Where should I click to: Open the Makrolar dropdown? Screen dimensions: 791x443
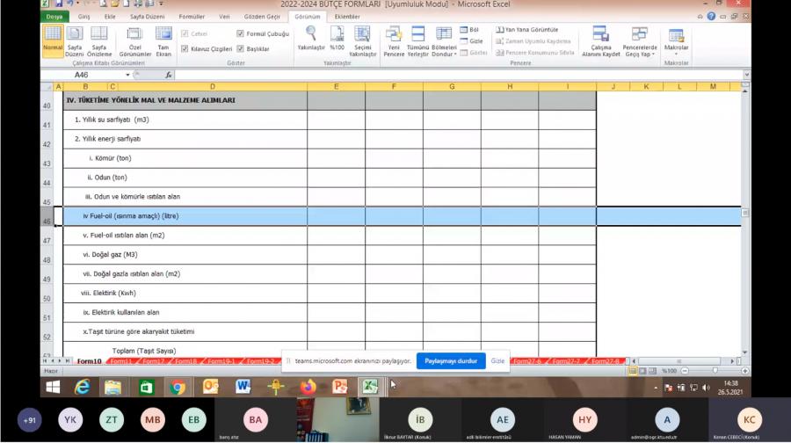(676, 40)
